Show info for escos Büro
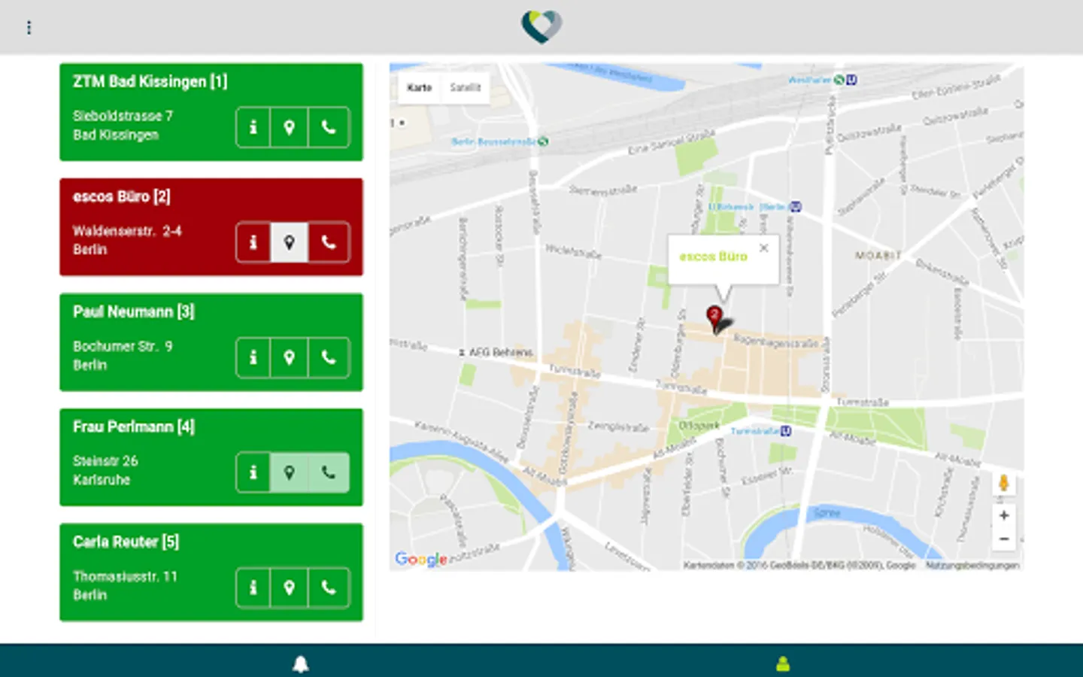1083x677 pixels. point(253,242)
